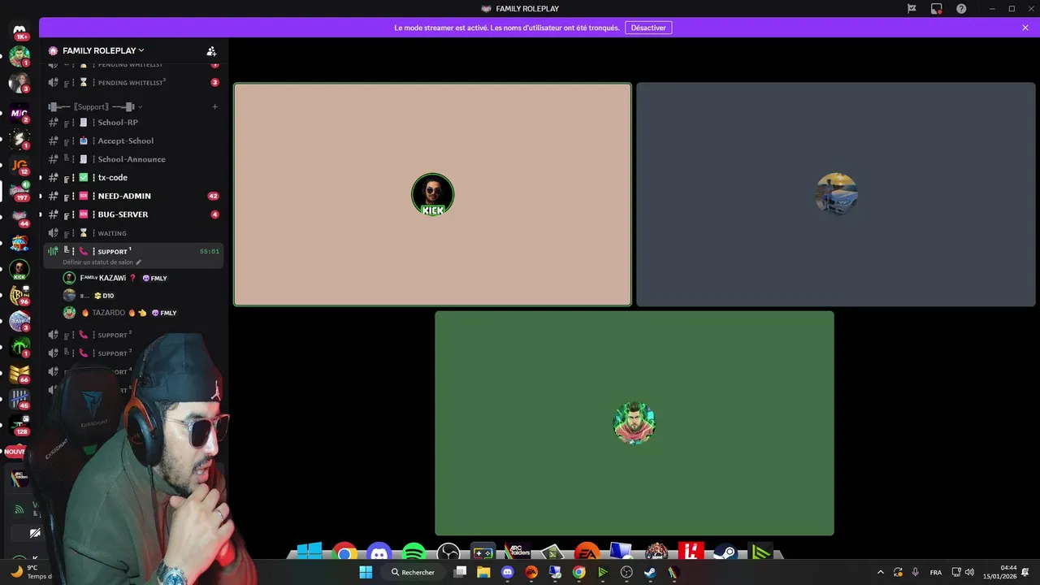The height and width of the screenshot is (585, 1040).
Task: Select the grey car avatar video tile
Action: point(836,194)
